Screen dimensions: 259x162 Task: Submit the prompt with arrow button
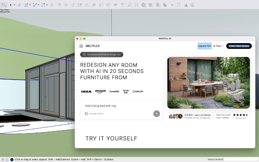click(157, 114)
